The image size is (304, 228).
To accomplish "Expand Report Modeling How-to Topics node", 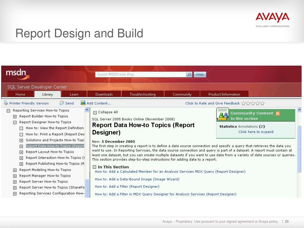I will tap(15, 170).
